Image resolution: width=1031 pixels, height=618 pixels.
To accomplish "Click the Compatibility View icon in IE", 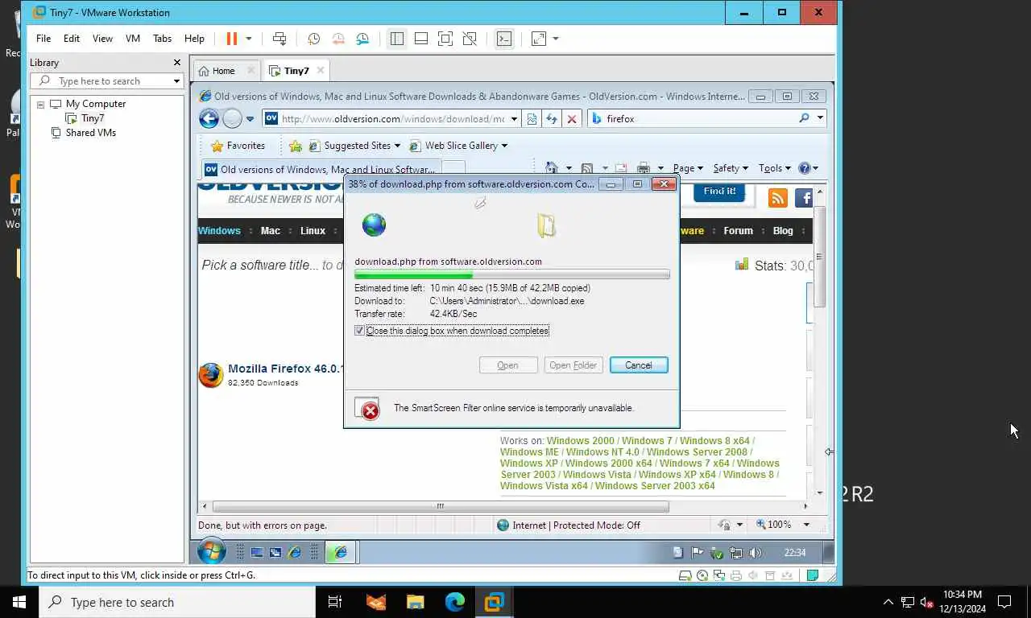I will click(x=532, y=119).
